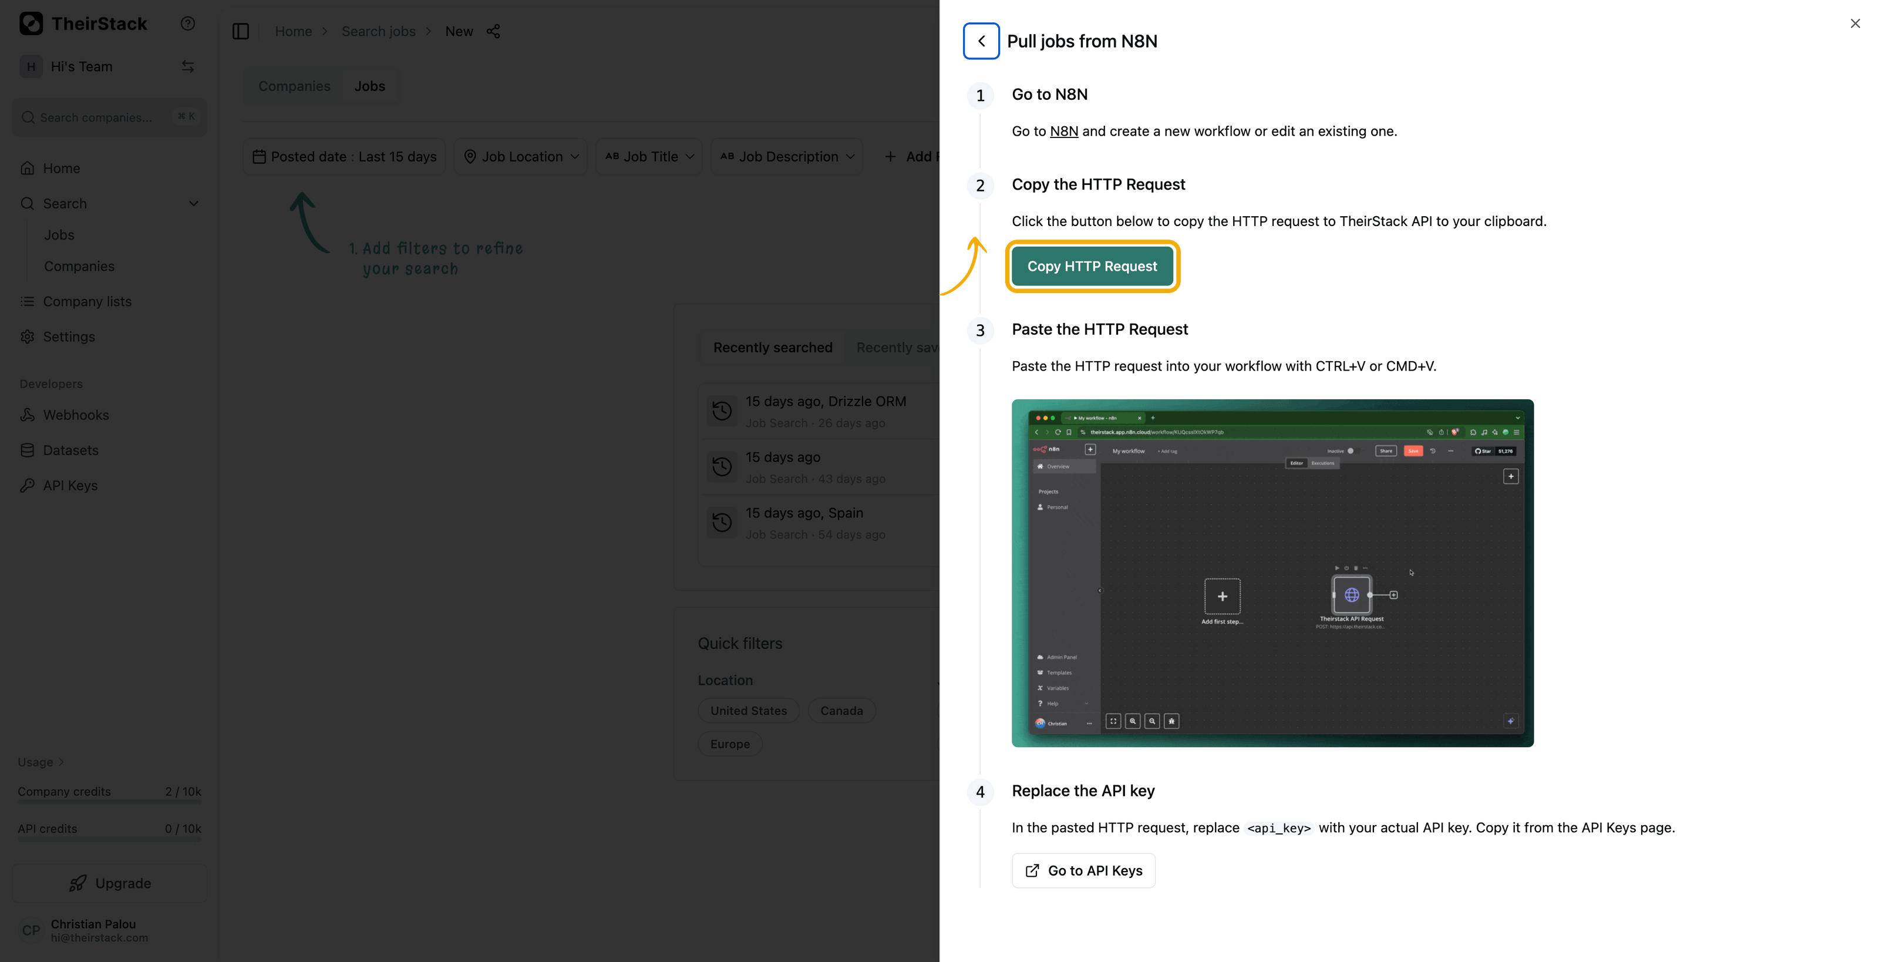Open the Job Location filter dropdown

(x=521, y=157)
